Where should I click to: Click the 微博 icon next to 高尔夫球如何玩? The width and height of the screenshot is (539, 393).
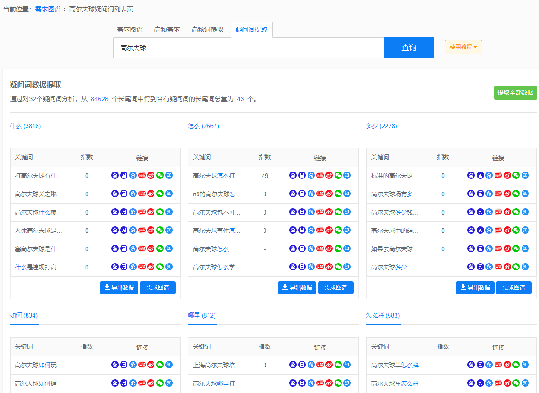point(151,365)
